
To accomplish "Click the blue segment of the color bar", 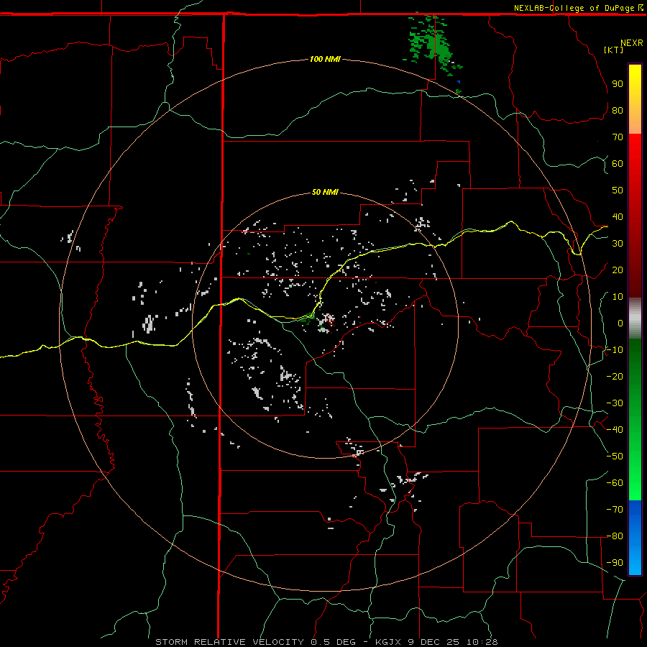I will click(x=635, y=537).
